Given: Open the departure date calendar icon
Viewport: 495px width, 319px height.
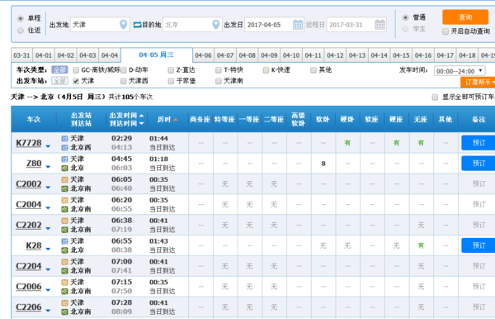Looking at the screenshot, I should click(x=298, y=24).
